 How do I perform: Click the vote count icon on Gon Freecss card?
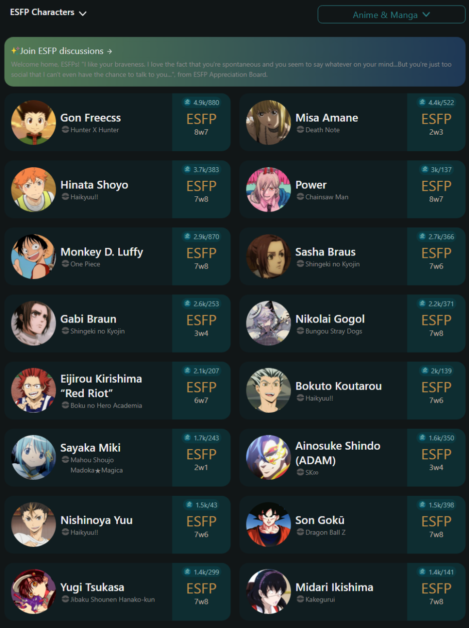[x=187, y=103]
